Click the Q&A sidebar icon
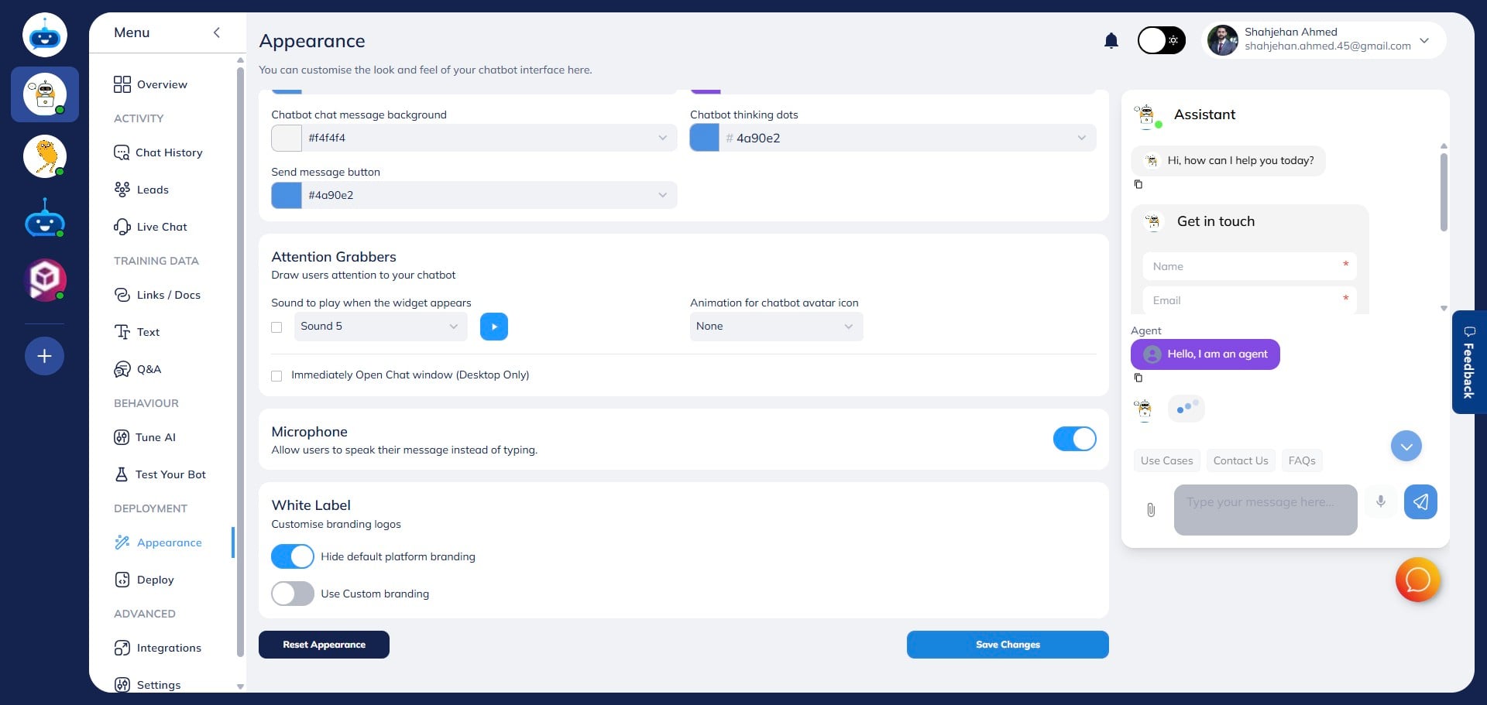The width and height of the screenshot is (1487, 705). (x=122, y=369)
